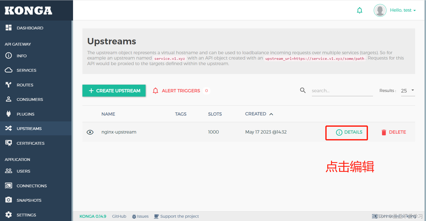Click the nginx-upstream name cell
The image size is (426, 221).
click(x=119, y=132)
